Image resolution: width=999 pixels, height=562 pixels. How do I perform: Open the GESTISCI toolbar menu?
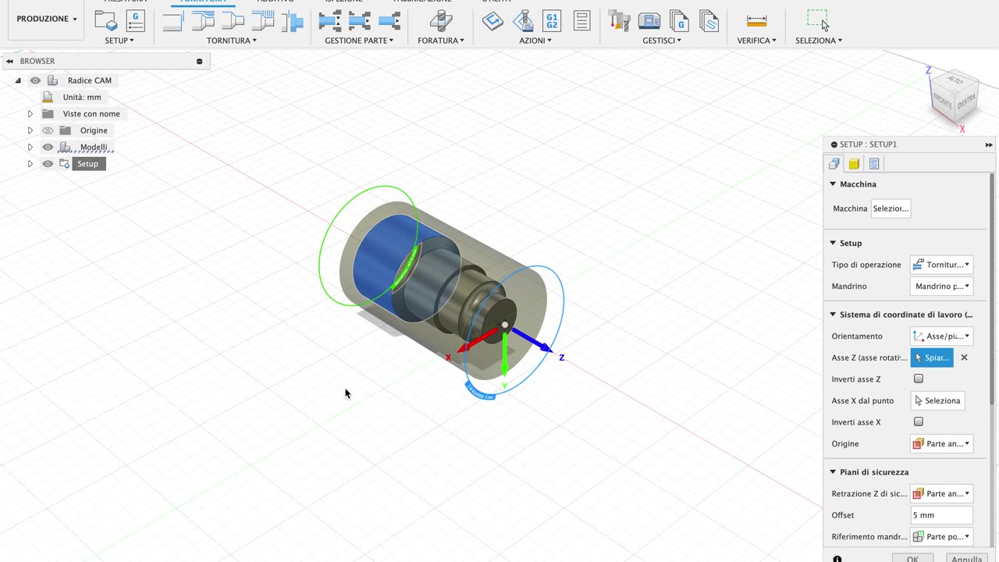[x=662, y=41]
